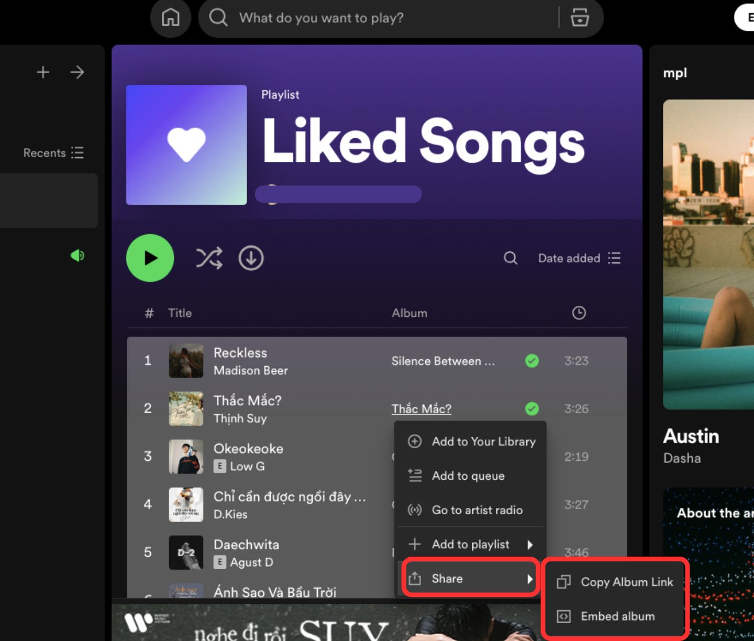Click the Reckless album artwork thumbnail
Image resolution: width=754 pixels, height=641 pixels.
click(x=186, y=361)
